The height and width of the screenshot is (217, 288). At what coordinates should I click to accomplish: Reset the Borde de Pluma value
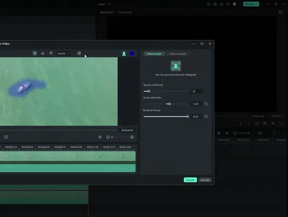[x=206, y=116]
